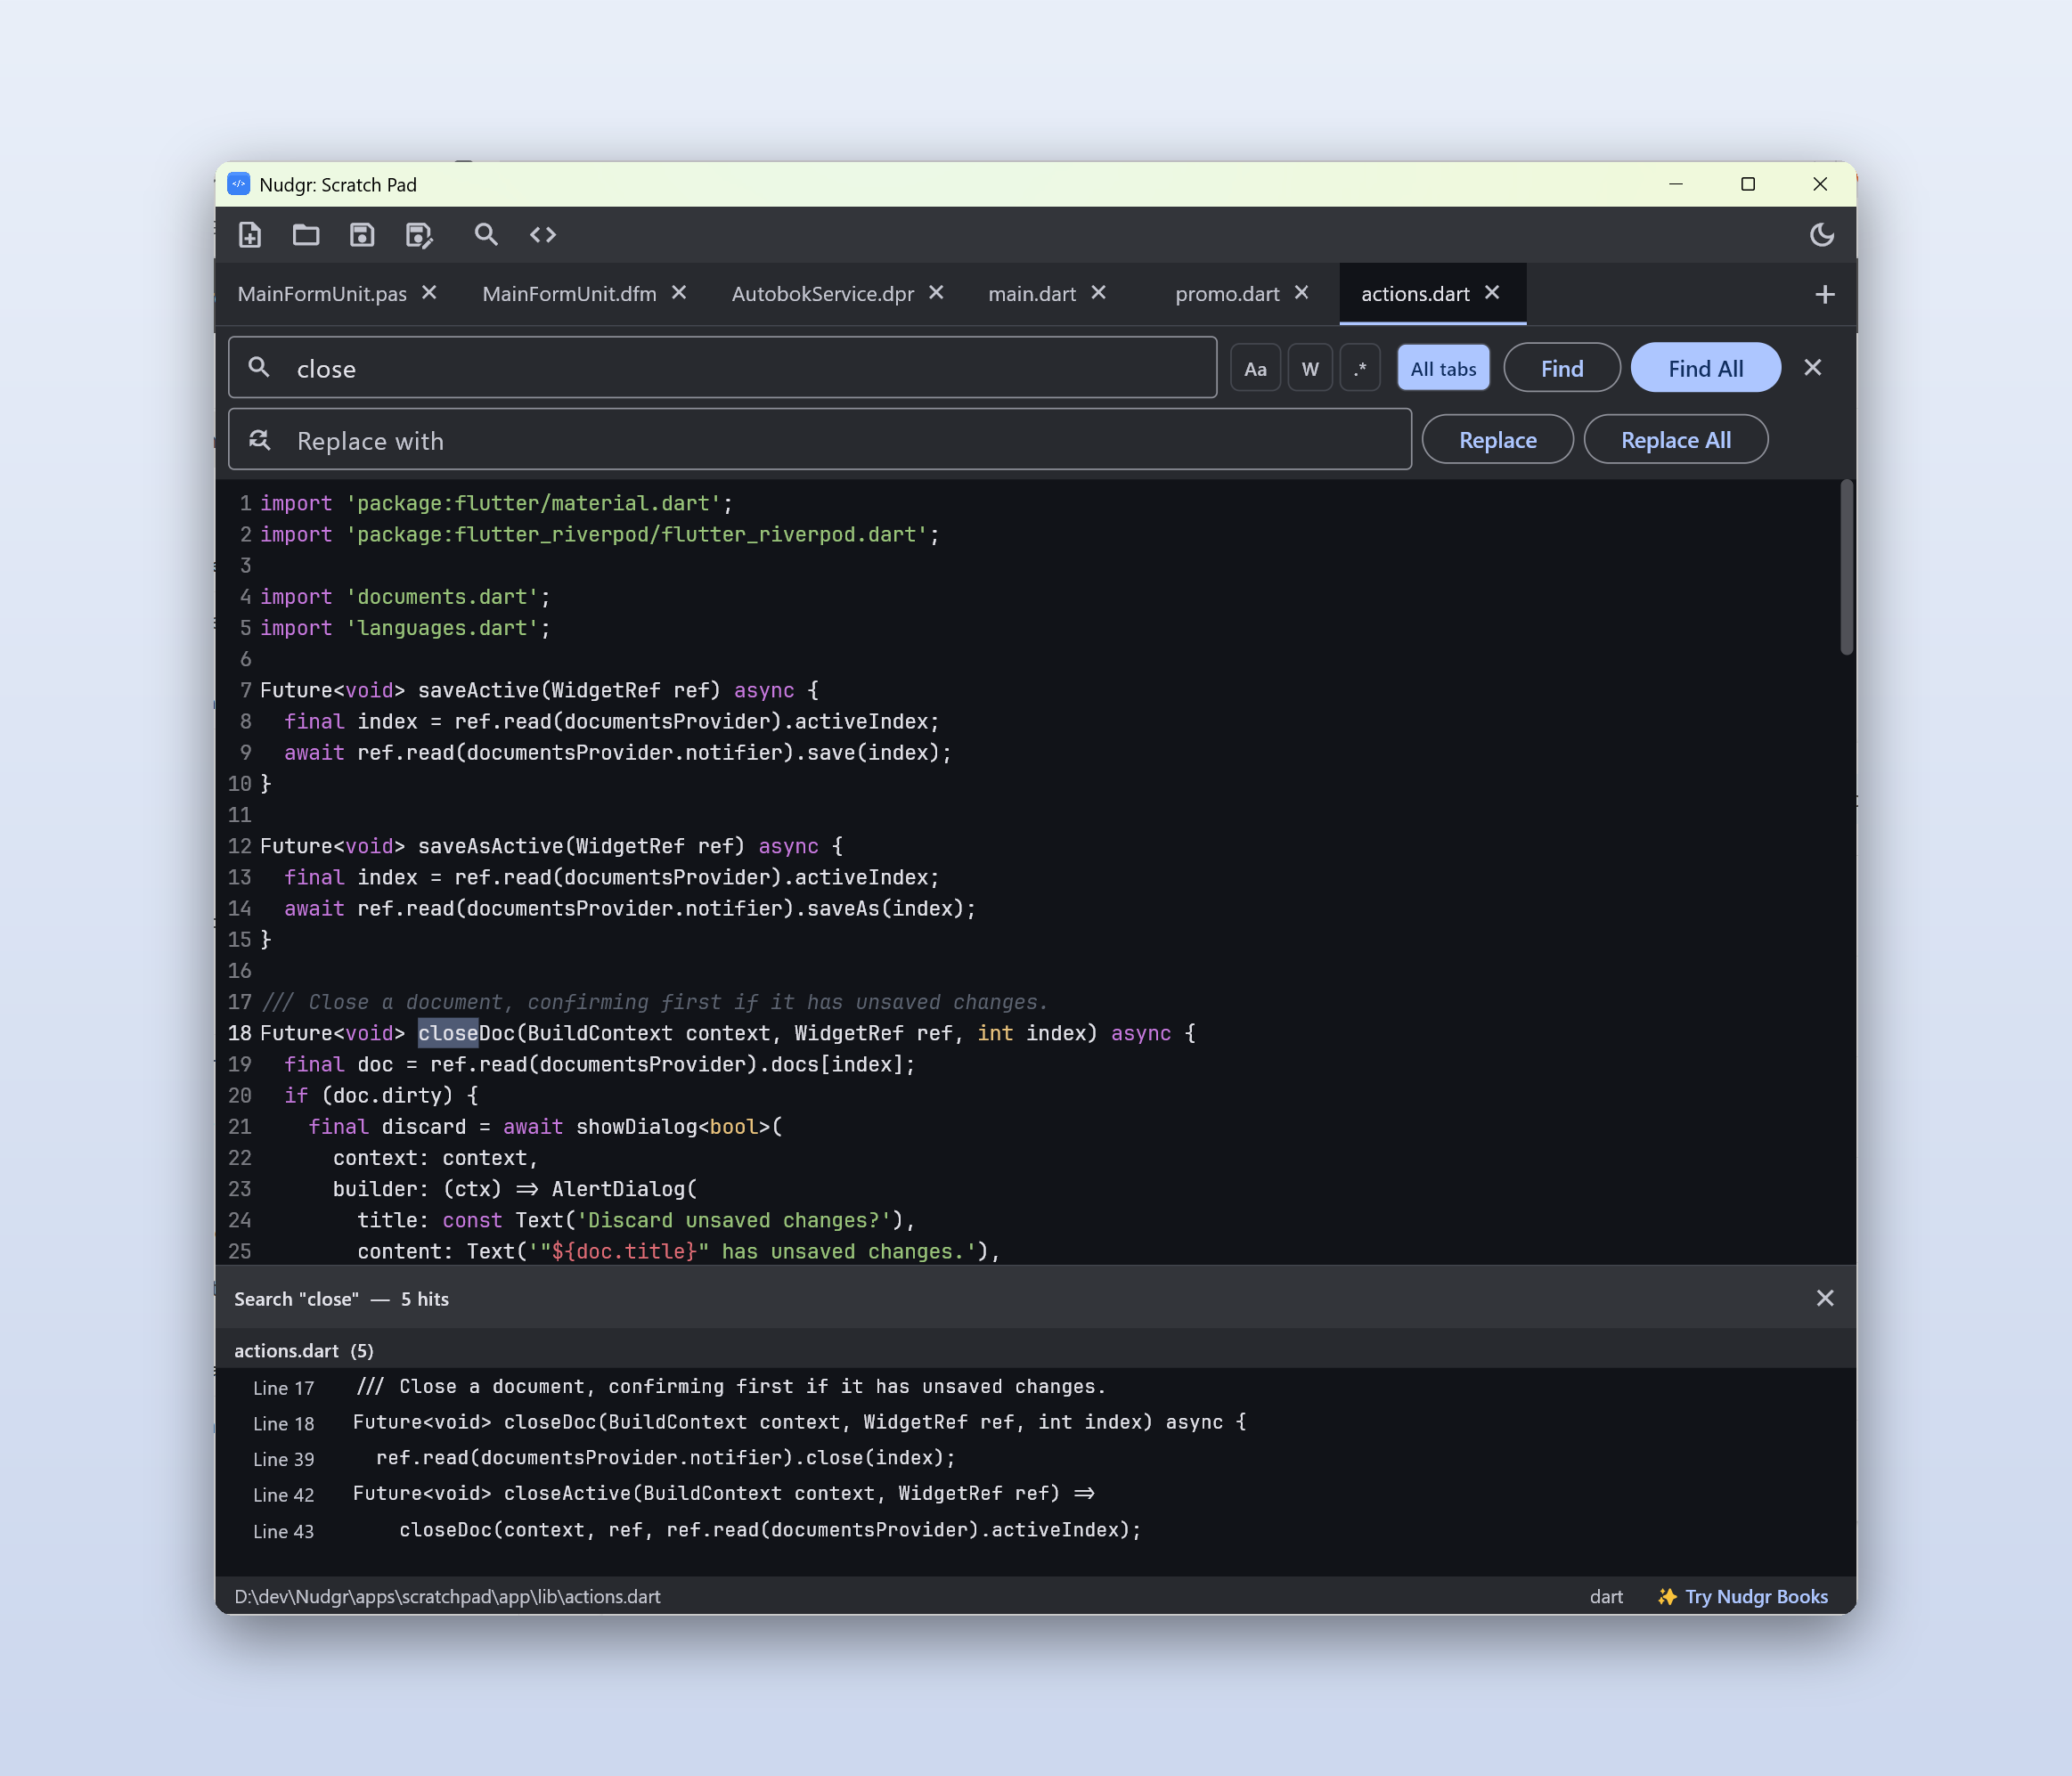Open the Try Nudgr Books link
2072x1776 pixels.
point(1742,1597)
